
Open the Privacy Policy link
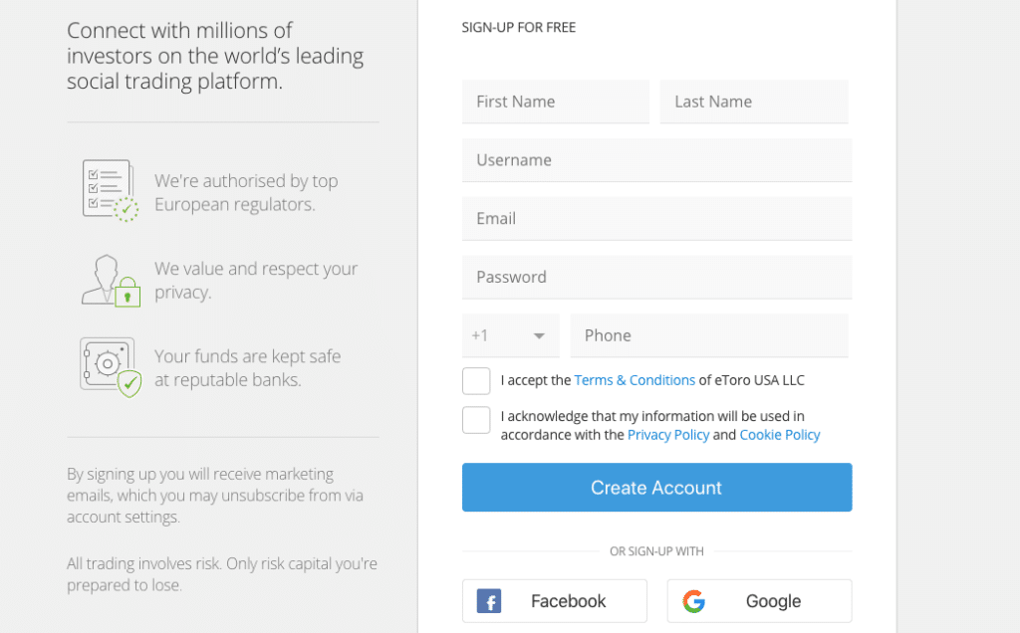click(x=668, y=435)
